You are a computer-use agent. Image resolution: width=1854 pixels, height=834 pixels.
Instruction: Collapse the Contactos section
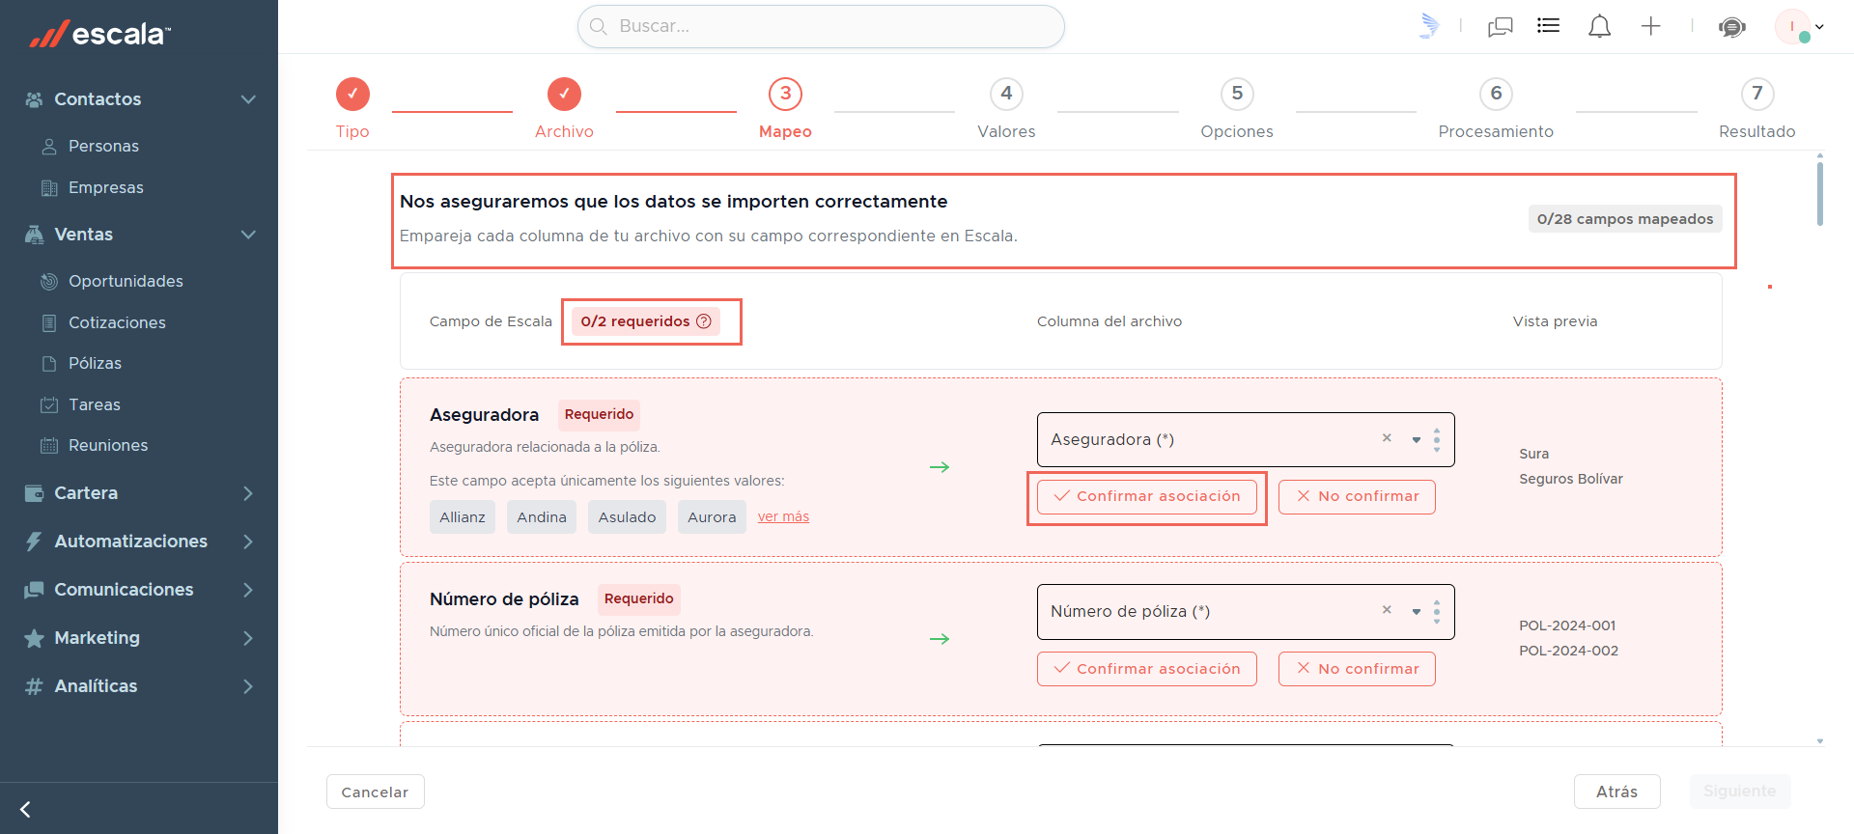248,99
